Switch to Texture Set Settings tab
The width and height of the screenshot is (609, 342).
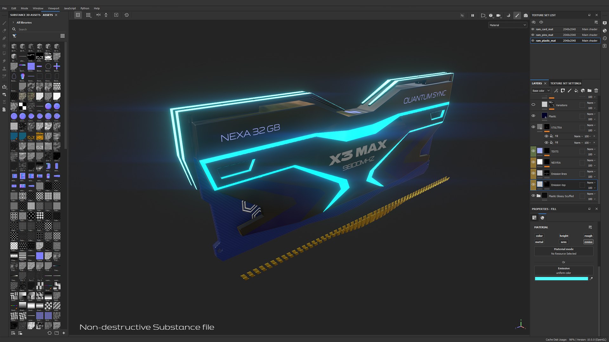pos(566,83)
